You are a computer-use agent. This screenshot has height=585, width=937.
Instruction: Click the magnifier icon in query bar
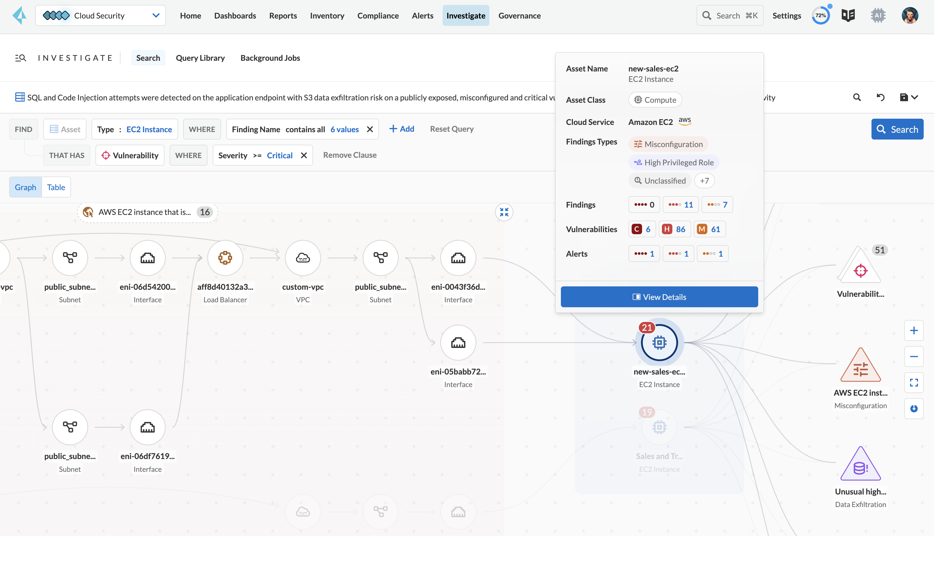click(857, 98)
